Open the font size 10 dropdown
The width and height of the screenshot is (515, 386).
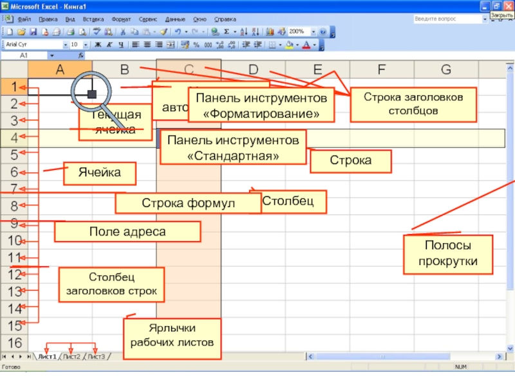(x=86, y=45)
